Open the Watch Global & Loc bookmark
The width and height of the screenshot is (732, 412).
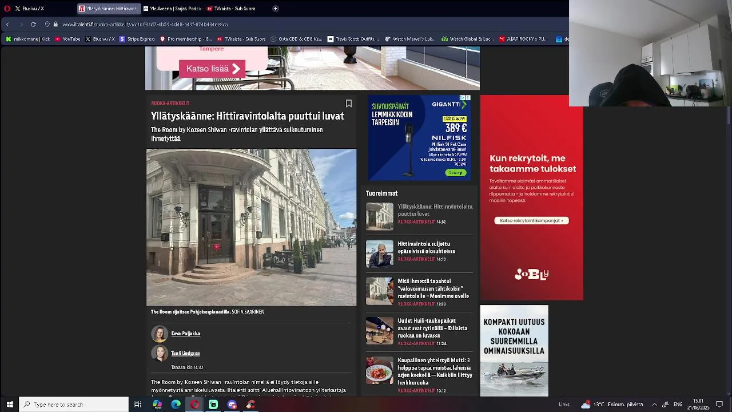pyautogui.click(x=467, y=39)
